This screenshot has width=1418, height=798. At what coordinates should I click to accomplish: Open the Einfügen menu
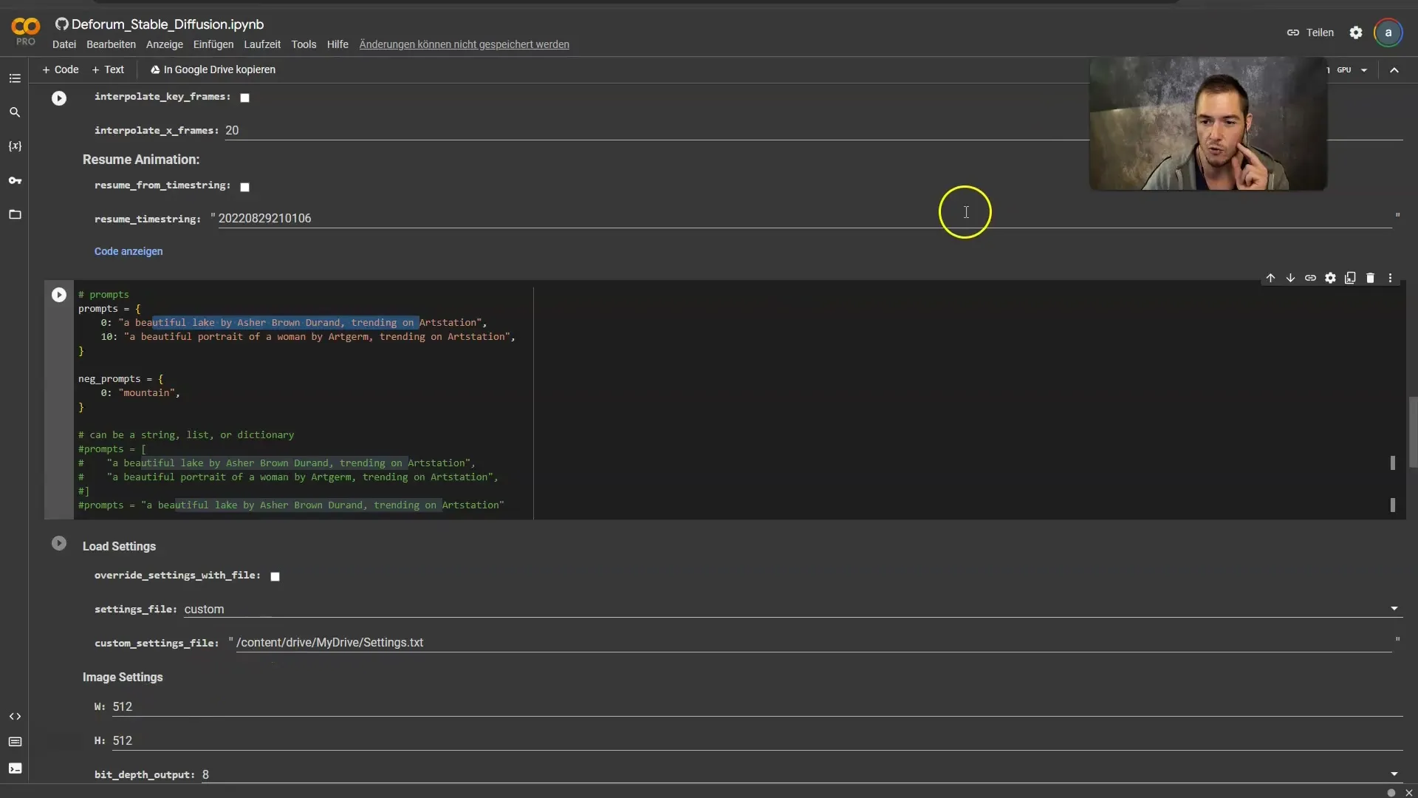213,44
